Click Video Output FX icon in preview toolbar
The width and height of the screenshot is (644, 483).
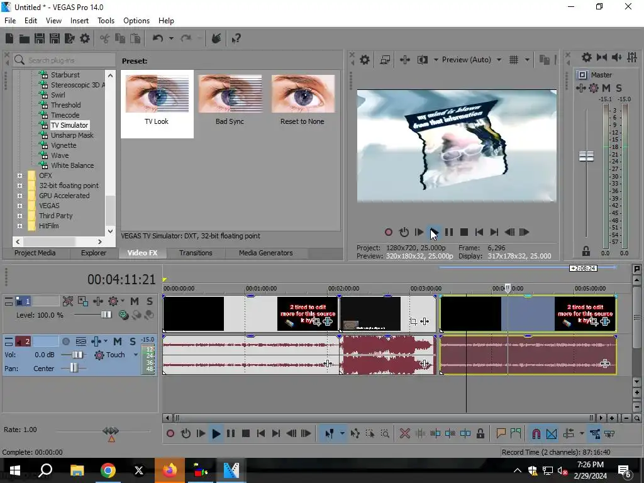[x=404, y=60]
